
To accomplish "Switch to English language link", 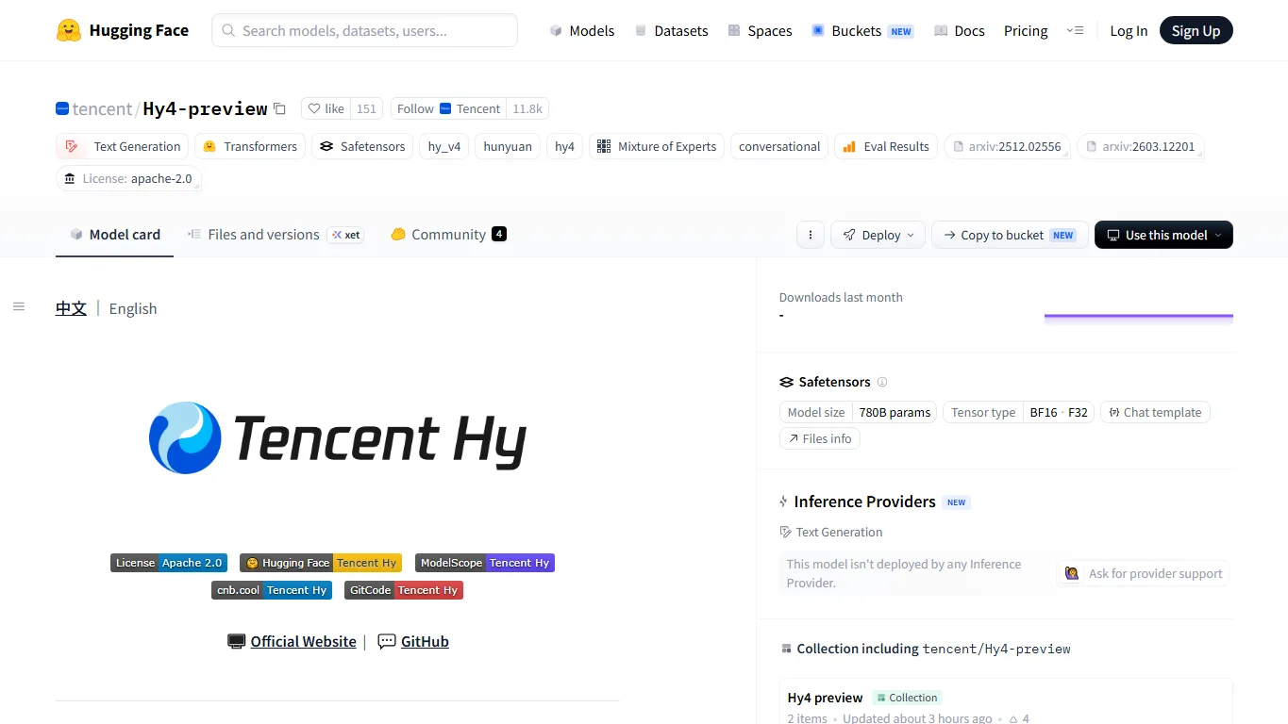I will point(133,308).
